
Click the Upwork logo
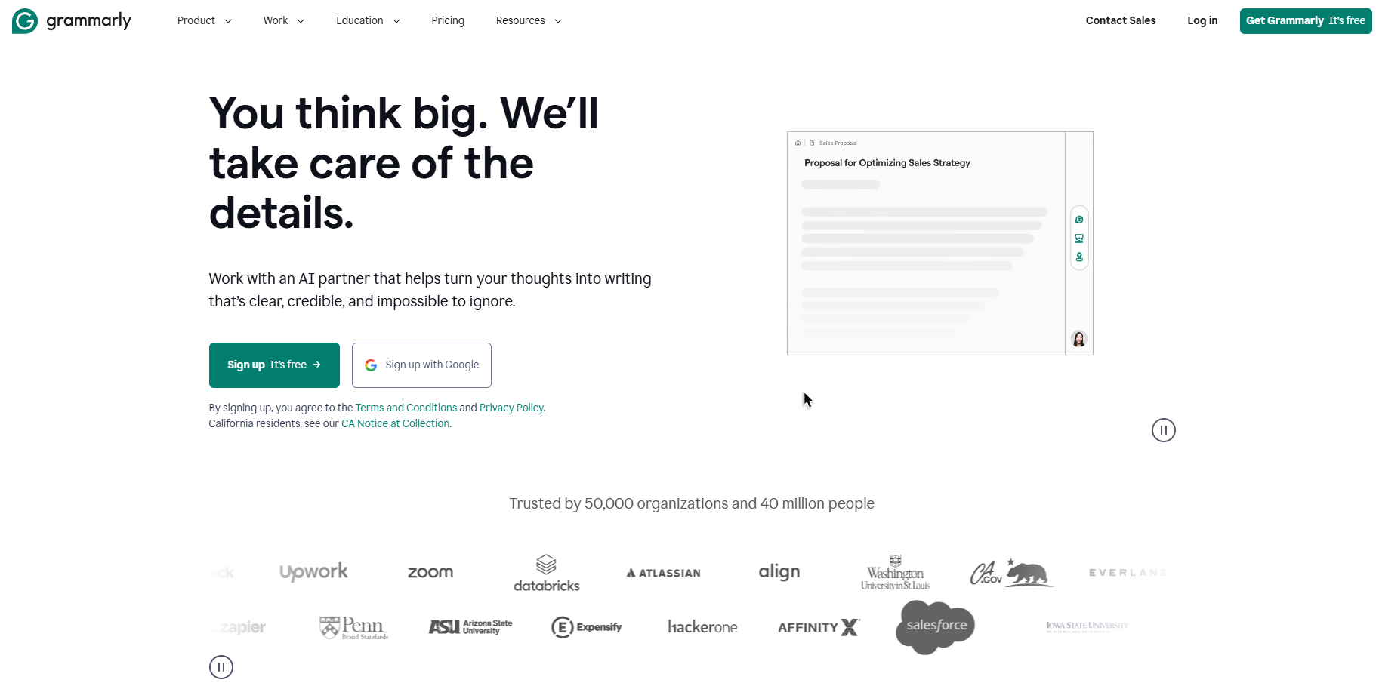313,572
